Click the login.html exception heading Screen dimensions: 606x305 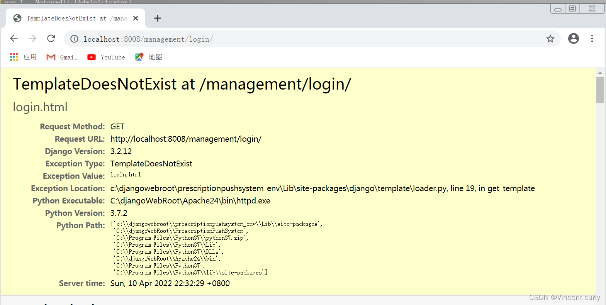(x=40, y=107)
